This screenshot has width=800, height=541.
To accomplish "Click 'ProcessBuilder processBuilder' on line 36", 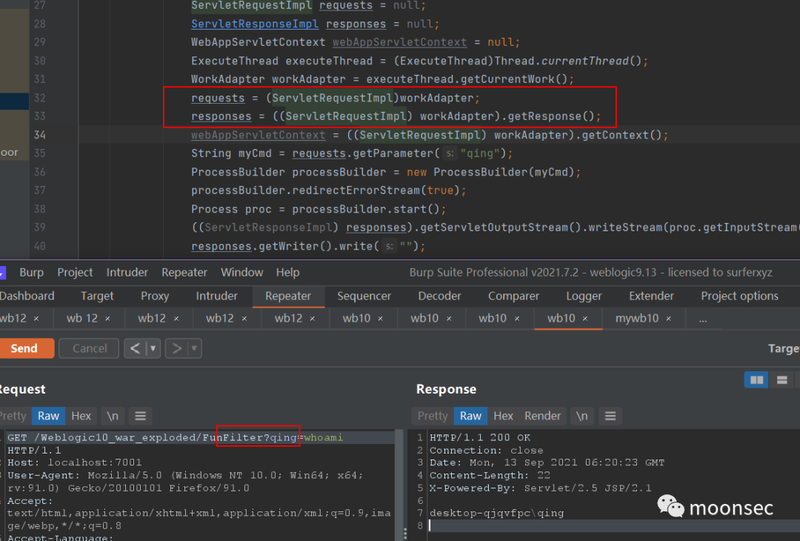I will coord(288,172).
